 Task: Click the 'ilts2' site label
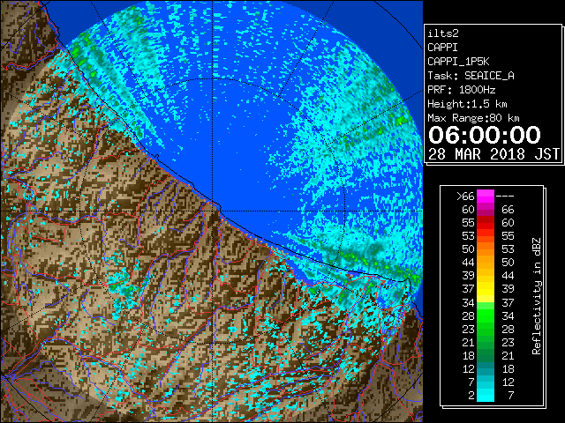coord(443,33)
